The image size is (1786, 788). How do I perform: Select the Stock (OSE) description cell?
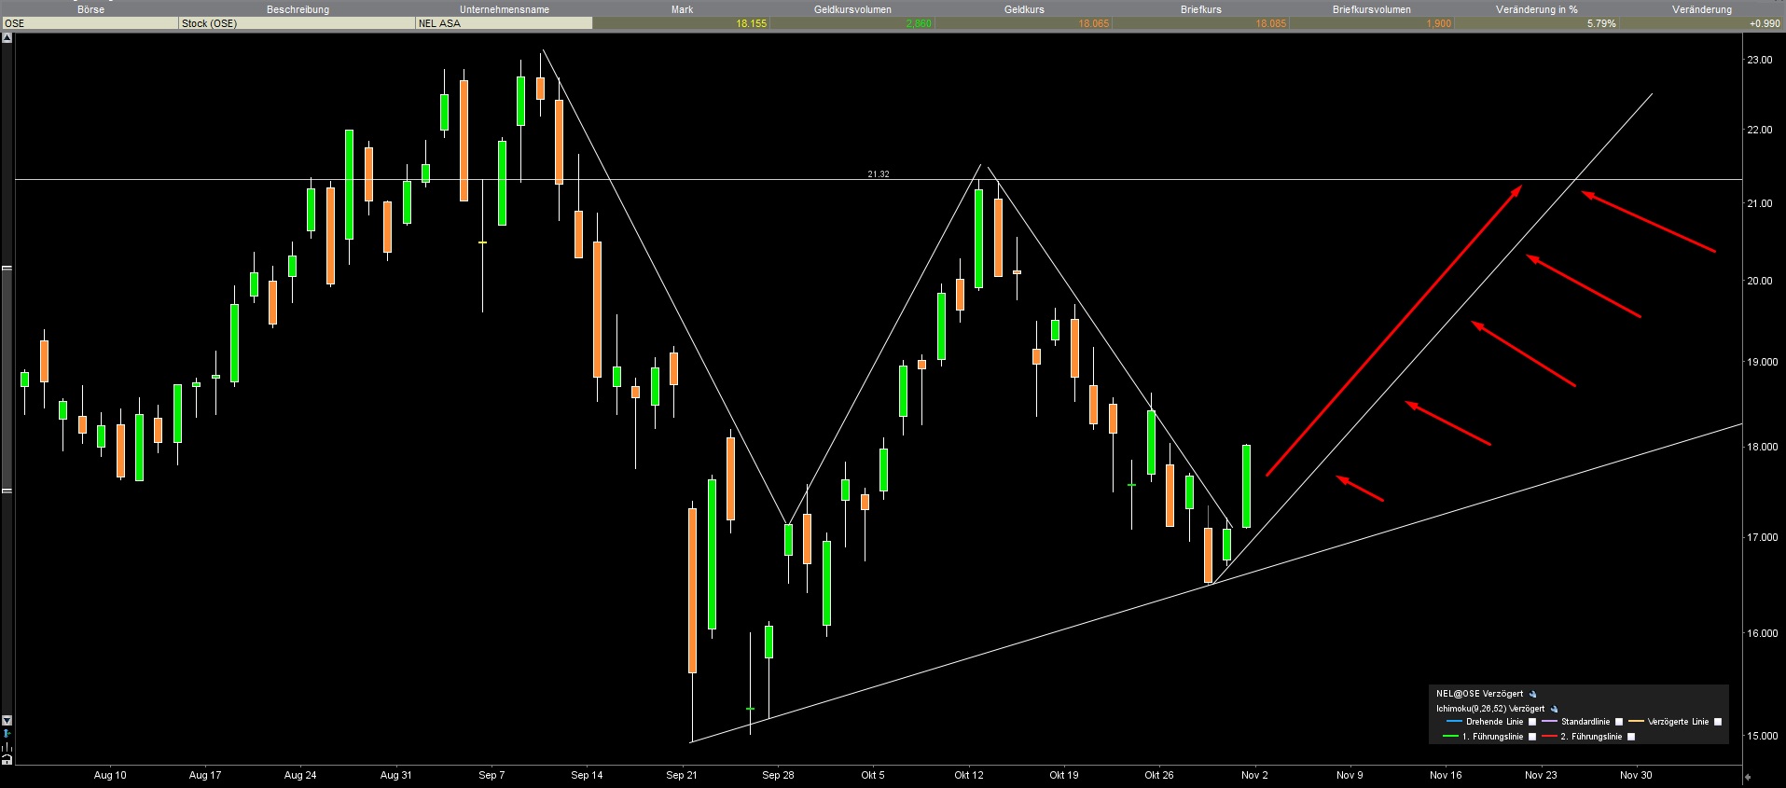[x=298, y=23]
